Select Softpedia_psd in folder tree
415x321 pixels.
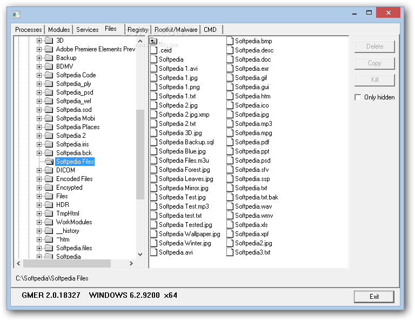click(75, 92)
